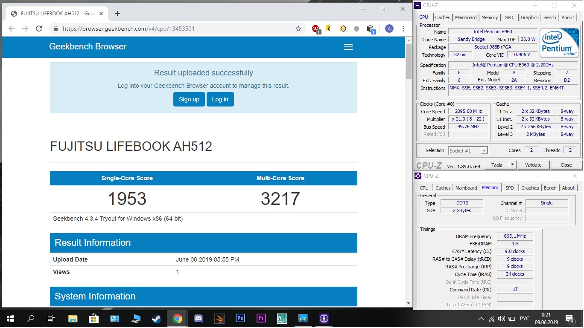The height and width of the screenshot is (328, 584).
Task: Open Chrome three-dot menu
Action: 403,29
